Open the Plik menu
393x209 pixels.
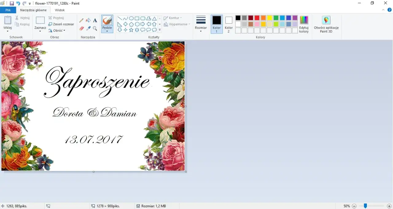click(8, 10)
